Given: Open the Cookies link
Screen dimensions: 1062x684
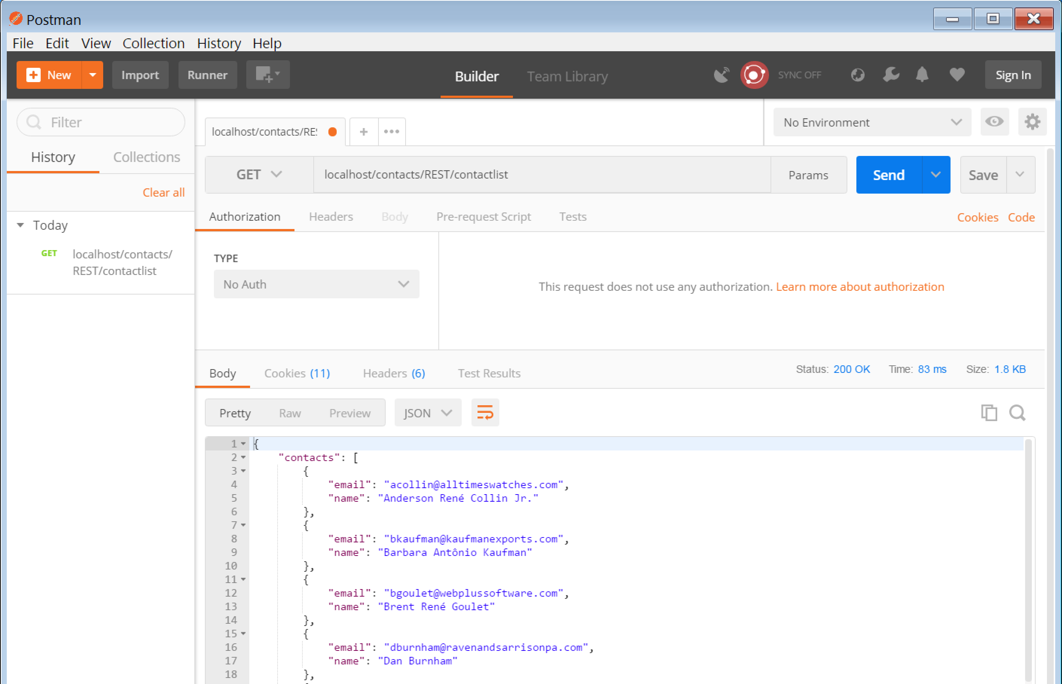Looking at the screenshot, I should coord(977,217).
